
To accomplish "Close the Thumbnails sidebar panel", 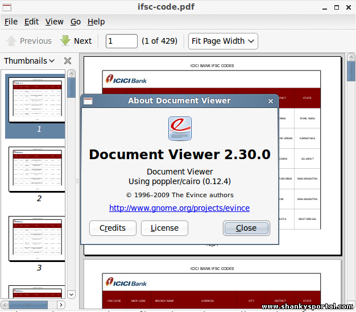I will point(68,61).
